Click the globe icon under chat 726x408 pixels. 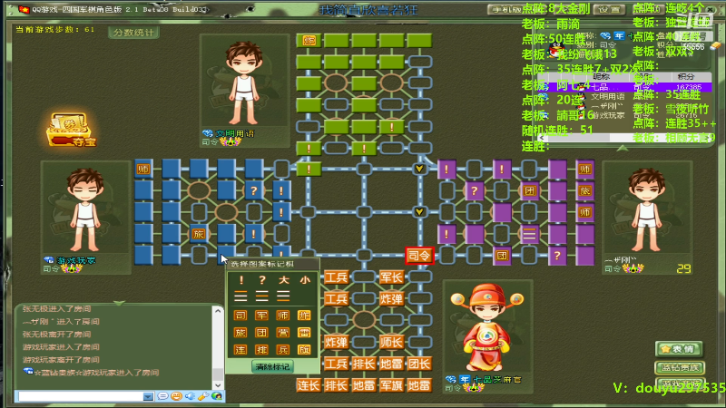[217, 396]
